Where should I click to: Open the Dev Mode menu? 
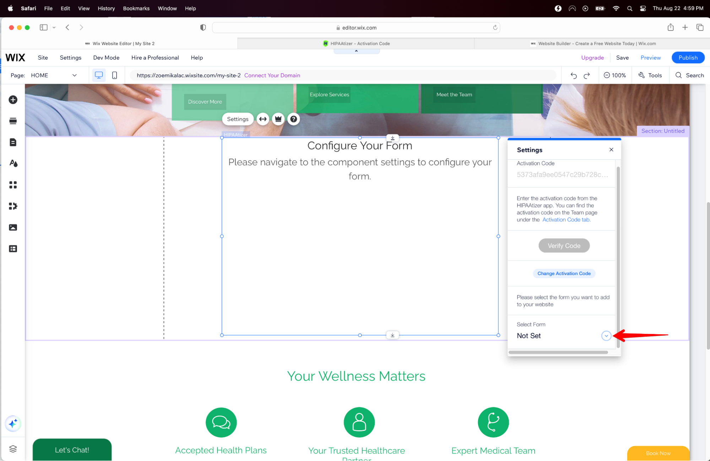pyautogui.click(x=106, y=57)
